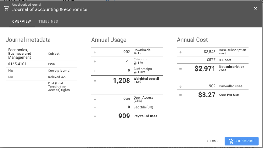Click the equals icon beside Paywalled uses total

coord(95,116)
